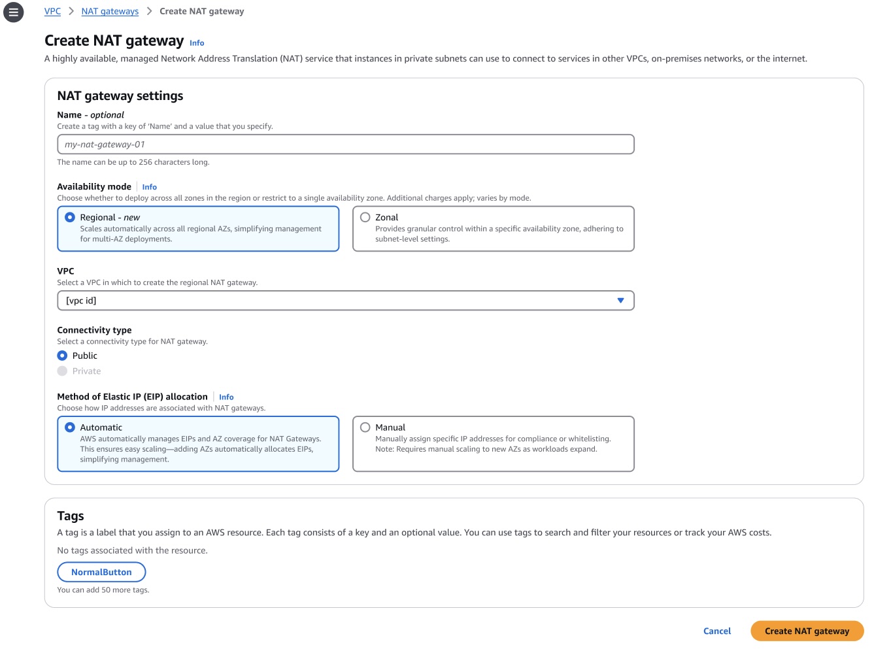
Task: Select Manual EIP allocation option
Action: click(x=365, y=427)
